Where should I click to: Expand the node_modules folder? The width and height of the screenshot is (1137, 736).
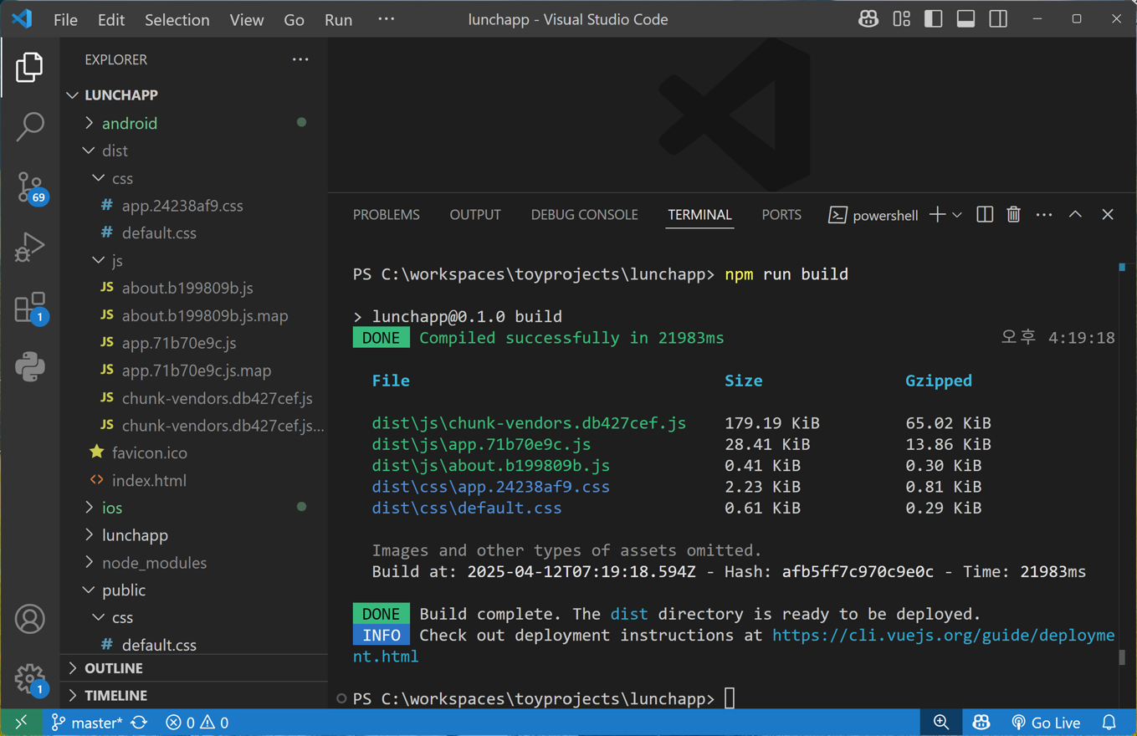tap(194, 563)
